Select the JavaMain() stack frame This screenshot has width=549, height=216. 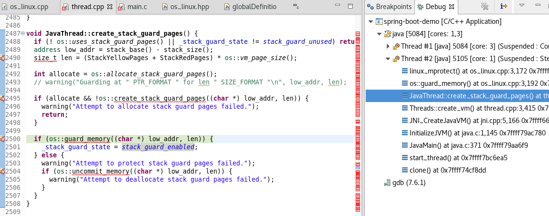[x=468, y=145]
